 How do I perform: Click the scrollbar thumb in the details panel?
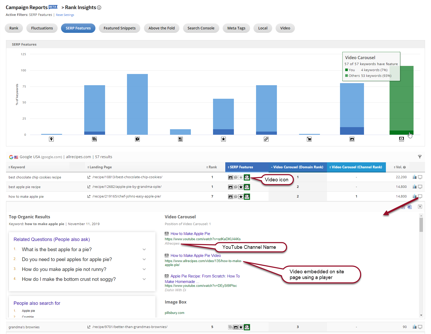click(x=421, y=225)
